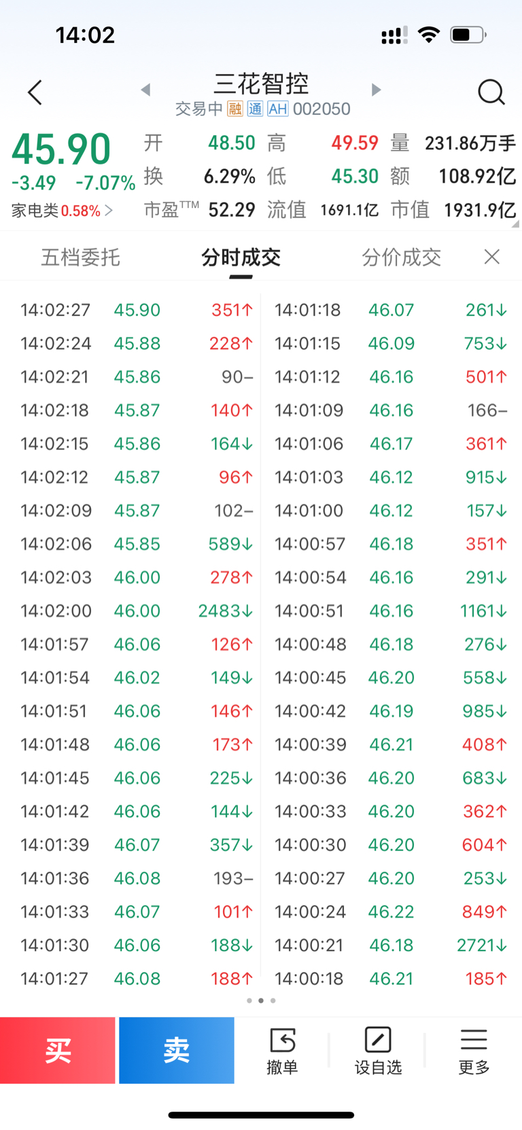Tap the back arrow icon
Screen dimensions: 522x1130
[x=35, y=92]
